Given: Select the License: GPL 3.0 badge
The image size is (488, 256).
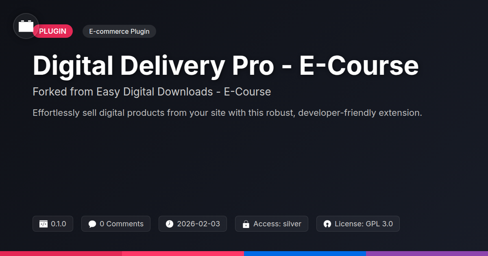Looking at the screenshot, I should (x=358, y=224).
